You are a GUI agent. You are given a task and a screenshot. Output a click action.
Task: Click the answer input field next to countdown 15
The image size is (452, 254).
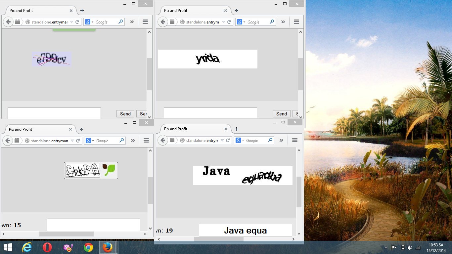click(x=94, y=225)
